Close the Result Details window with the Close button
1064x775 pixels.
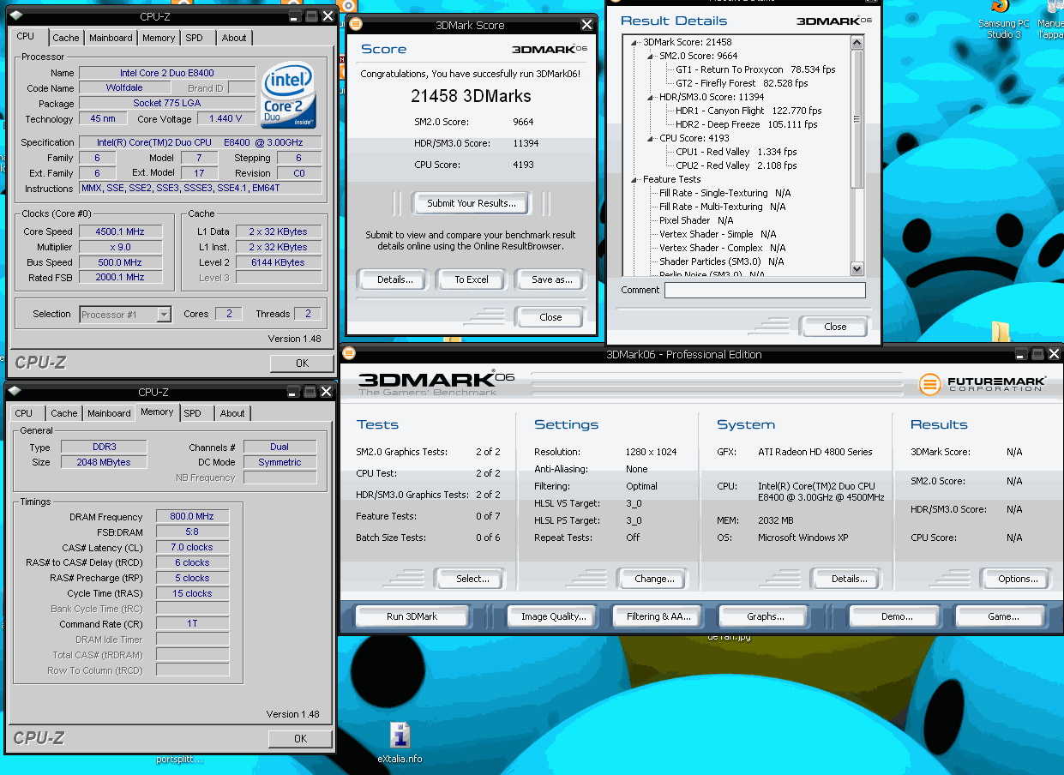pyautogui.click(x=835, y=327)
